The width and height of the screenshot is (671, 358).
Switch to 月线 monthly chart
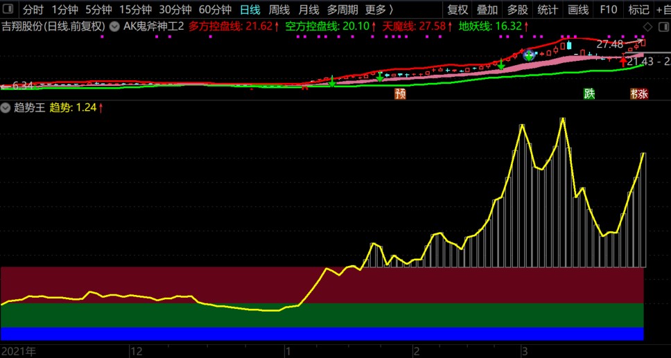[308, 10]
